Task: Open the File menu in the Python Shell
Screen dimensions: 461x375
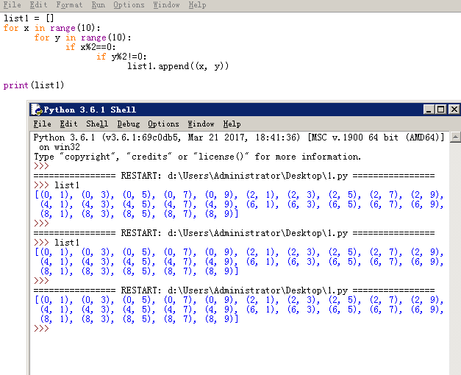Action: pyautogui.click(x=42, y=124)
